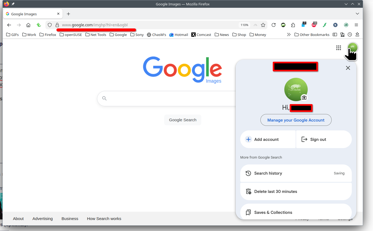373x231 pixels.
Task: Click the Firefox logo in title bar
Action: 6,4
